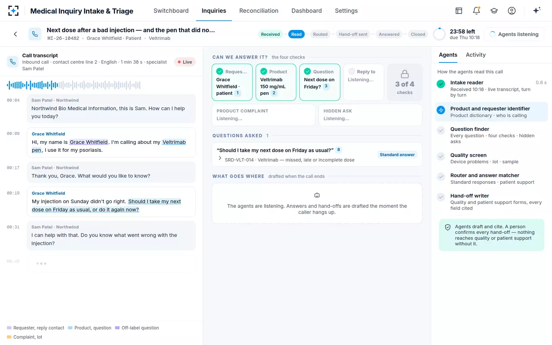This screenshot has width=552, height=345.
Task: Click the highlighted Veltrimab pen in transcript
Action: pos(174,142)
